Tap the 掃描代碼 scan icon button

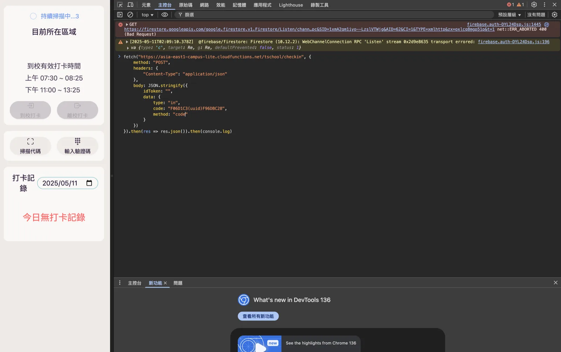point(31,146)
